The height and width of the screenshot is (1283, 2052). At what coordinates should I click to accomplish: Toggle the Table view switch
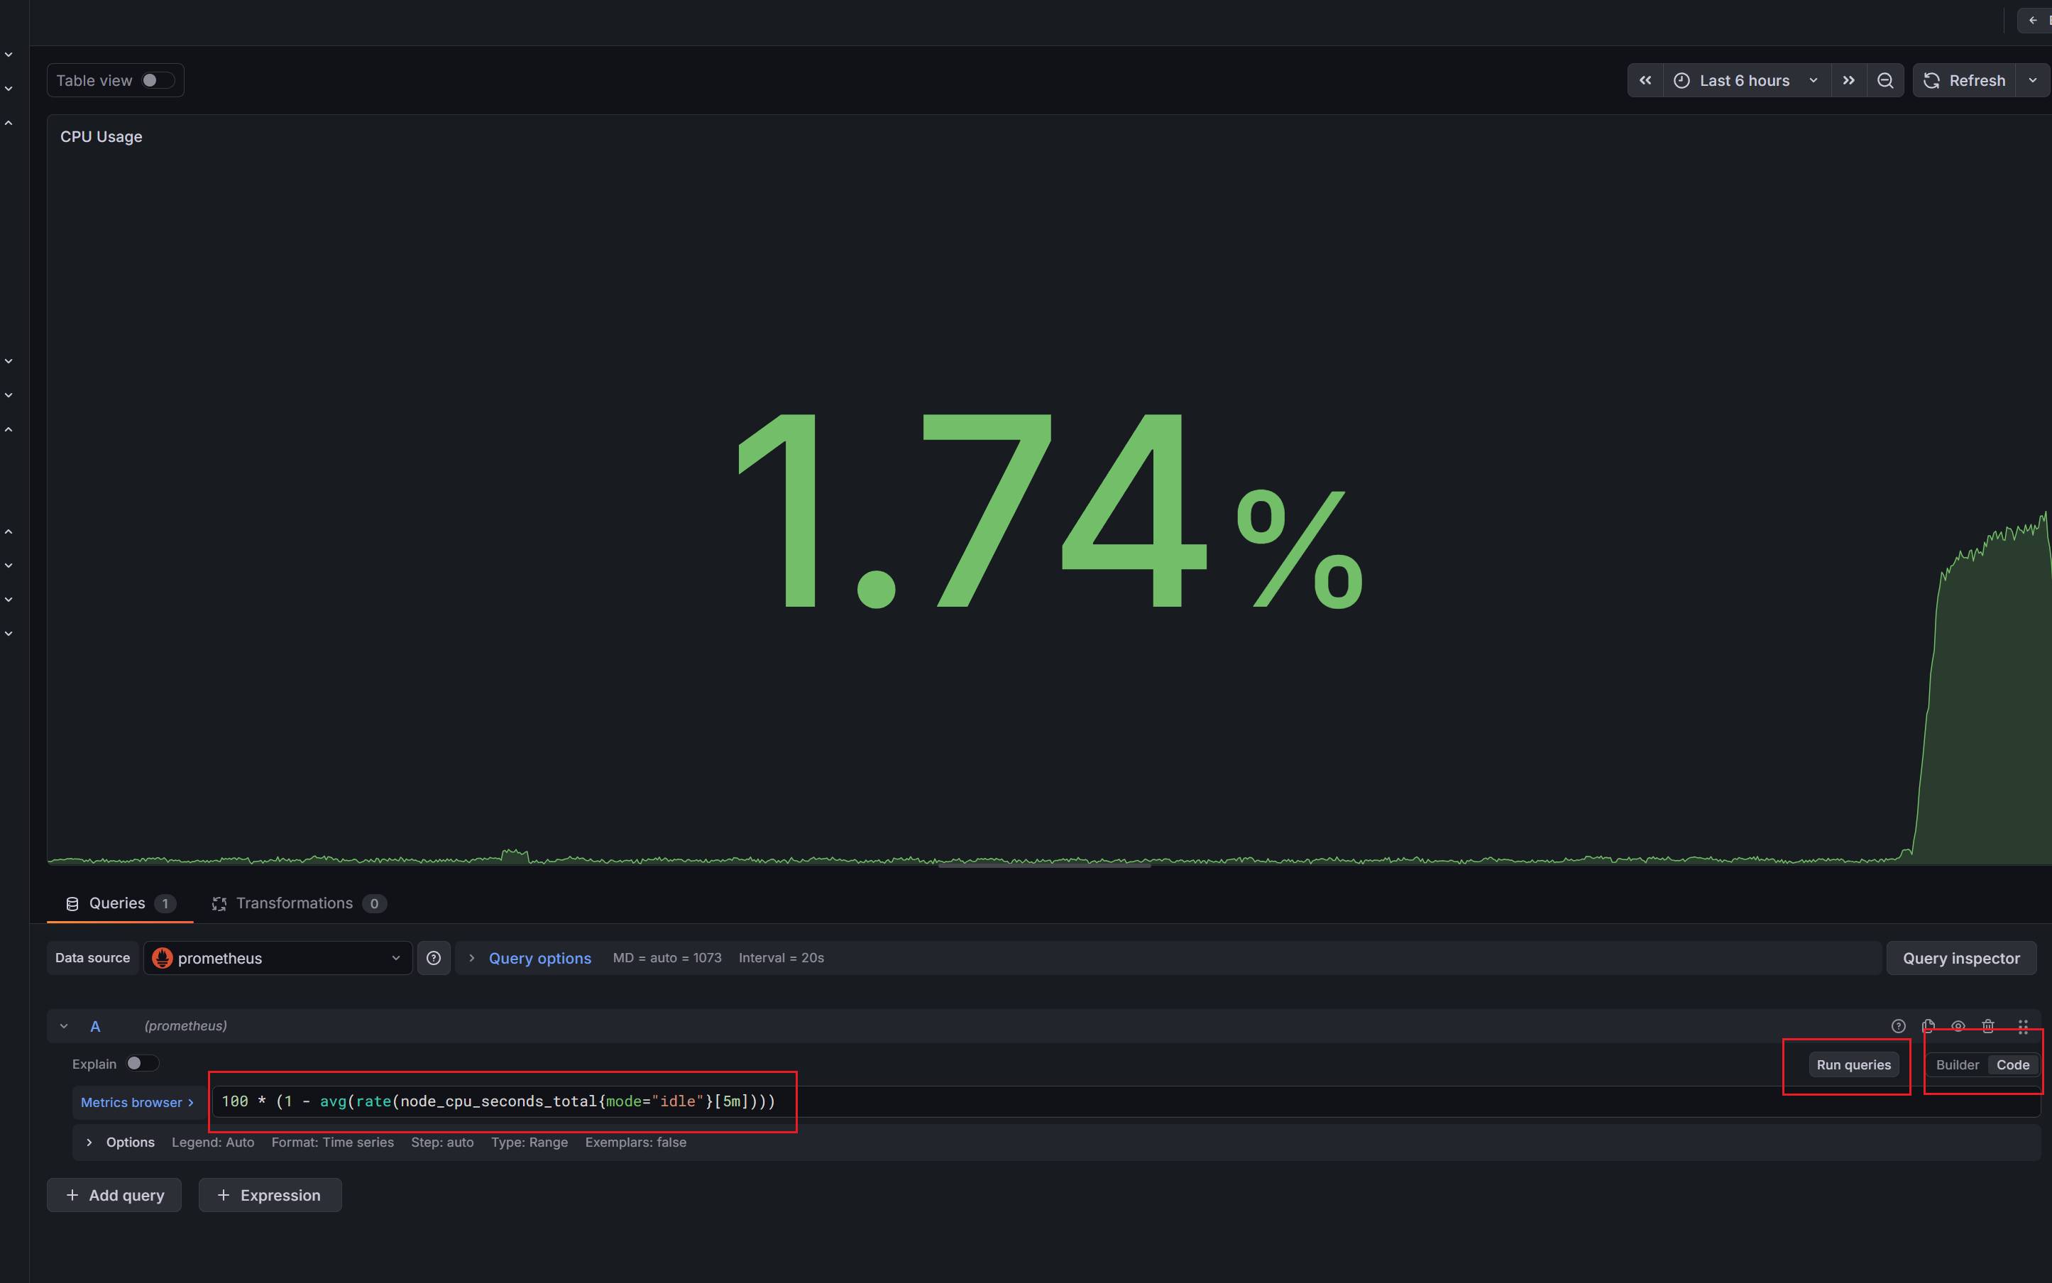click(x=157, y=81)
